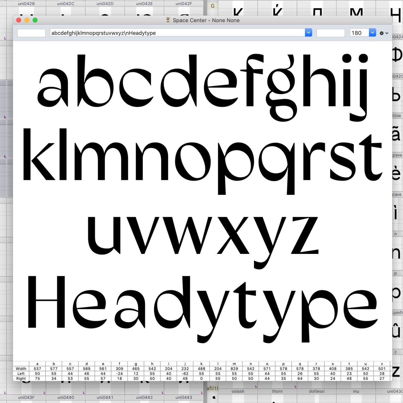This screenshot has width=403, height=403.
Task: Click Width value 561 for glyph e
Action: point(103,369)
